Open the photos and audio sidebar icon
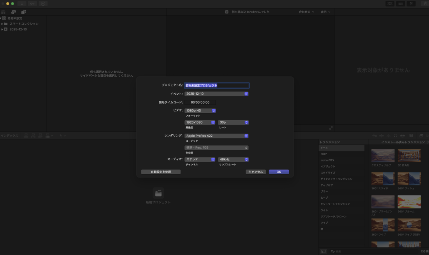 click(13, 12)
